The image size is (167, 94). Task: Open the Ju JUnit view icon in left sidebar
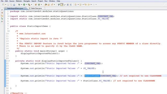(2, 21)
